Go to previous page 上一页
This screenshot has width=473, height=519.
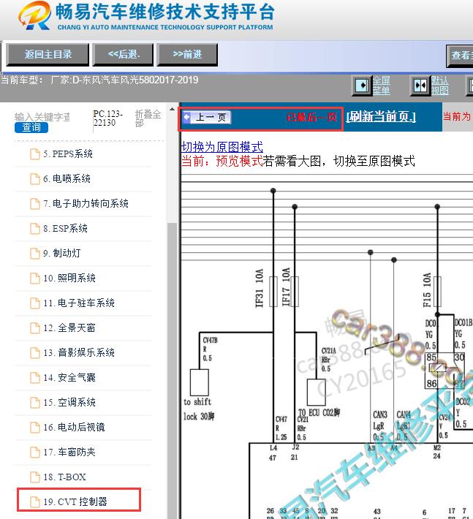pos(207,117)
